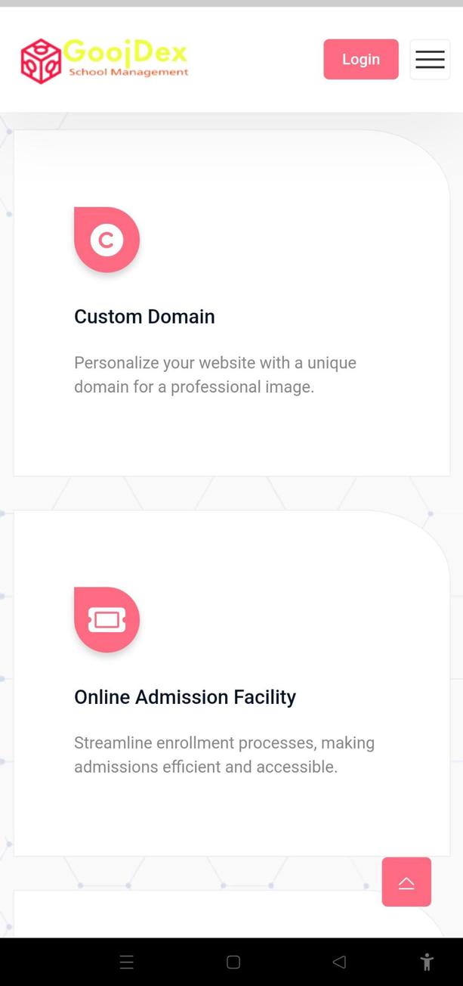Select the 'Custom Domain' heading text

pos(144,316)
